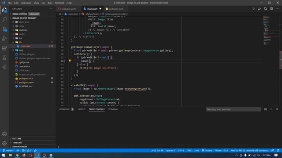
Task: Click Explorer more actions ellipsis
Action: point(51,9)
